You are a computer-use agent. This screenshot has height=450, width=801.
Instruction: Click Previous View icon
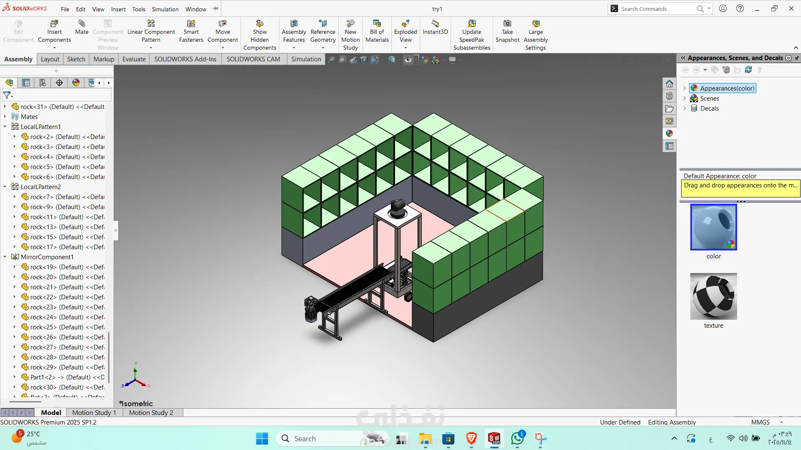[353, 60]
